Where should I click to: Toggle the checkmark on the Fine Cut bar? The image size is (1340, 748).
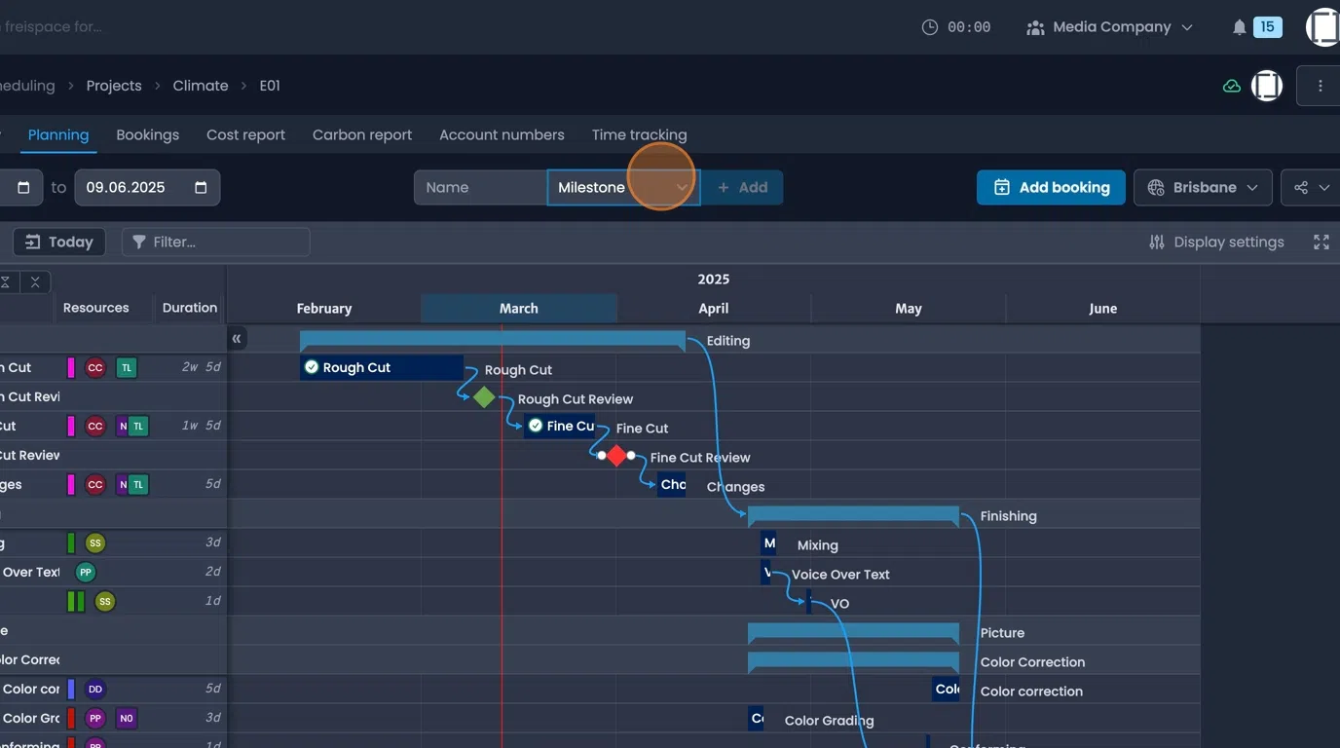pos(536,426)
